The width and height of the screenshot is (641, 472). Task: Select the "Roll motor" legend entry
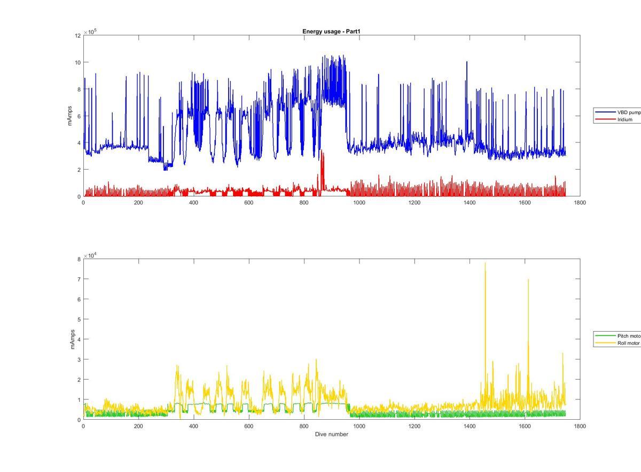(628, 343)
